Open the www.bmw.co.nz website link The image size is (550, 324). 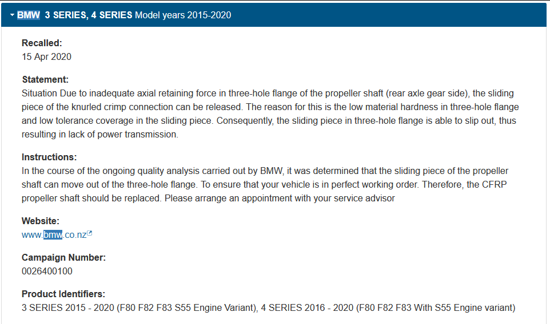(54, 235)
